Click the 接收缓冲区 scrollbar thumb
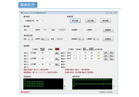 [113, 86]
